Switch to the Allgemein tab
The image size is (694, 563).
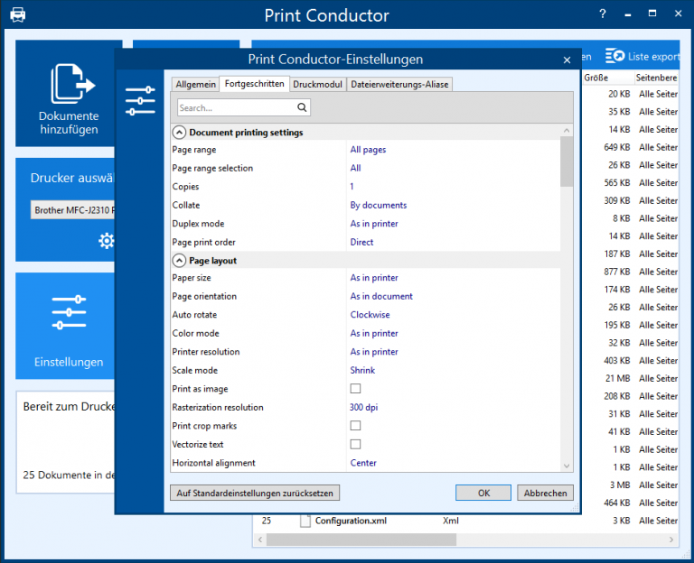pos(195,84)
